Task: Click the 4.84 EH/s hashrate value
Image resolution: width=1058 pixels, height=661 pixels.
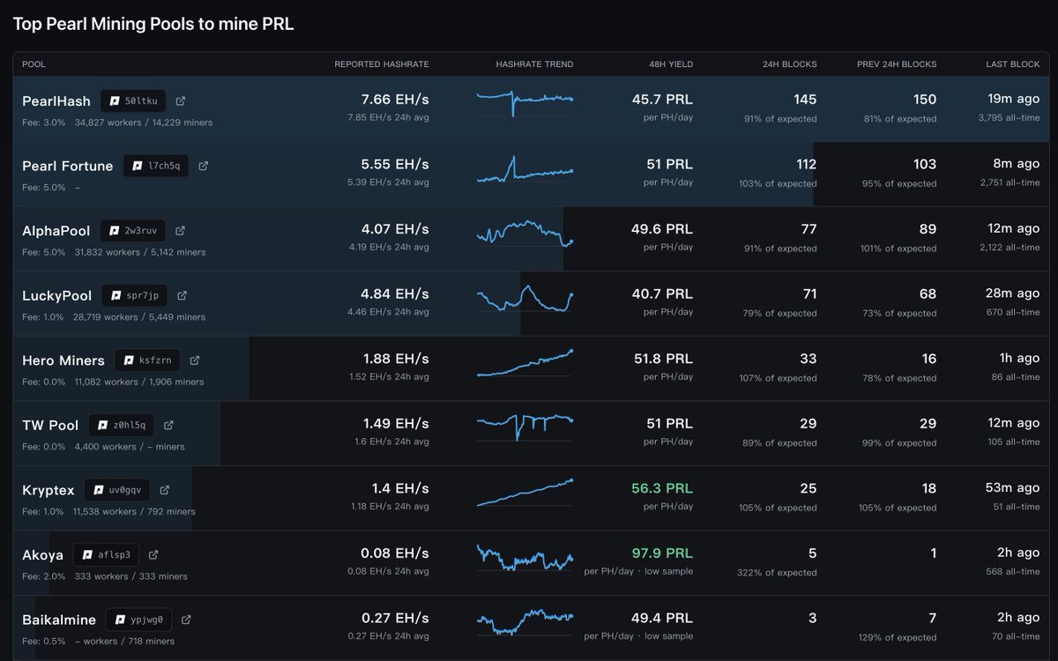Action: point(395,293)
